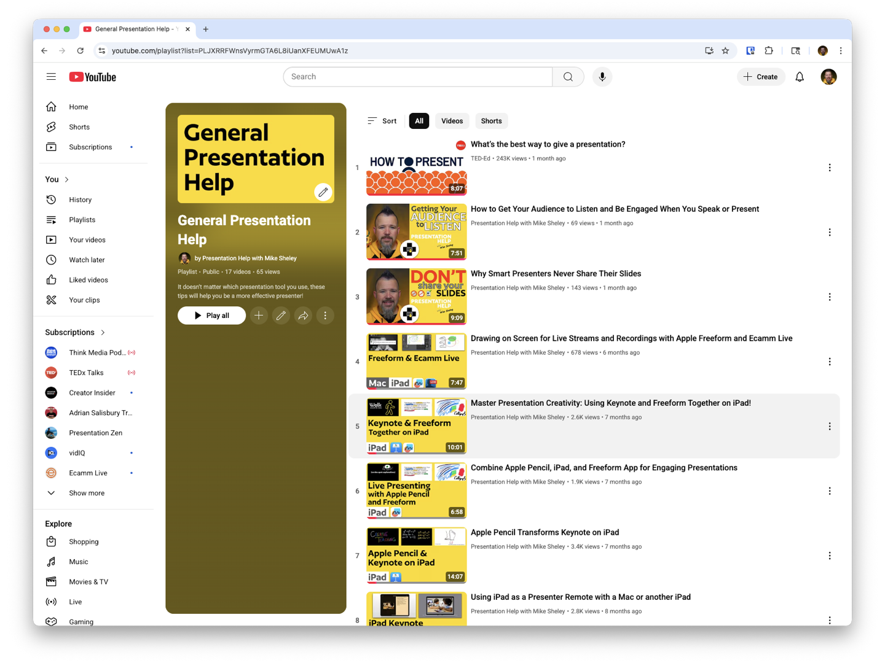Open the Freeform & Ecamm Live thumbnail

click(416, 362)
